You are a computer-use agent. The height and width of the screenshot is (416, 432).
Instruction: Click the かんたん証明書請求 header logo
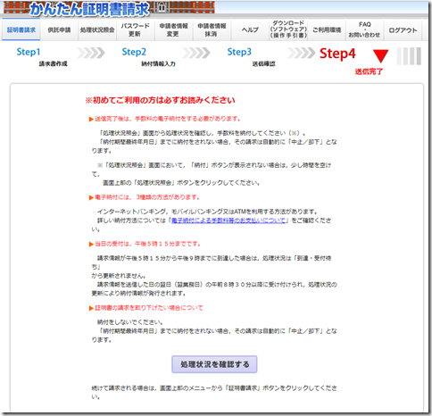tap(89, 9)
